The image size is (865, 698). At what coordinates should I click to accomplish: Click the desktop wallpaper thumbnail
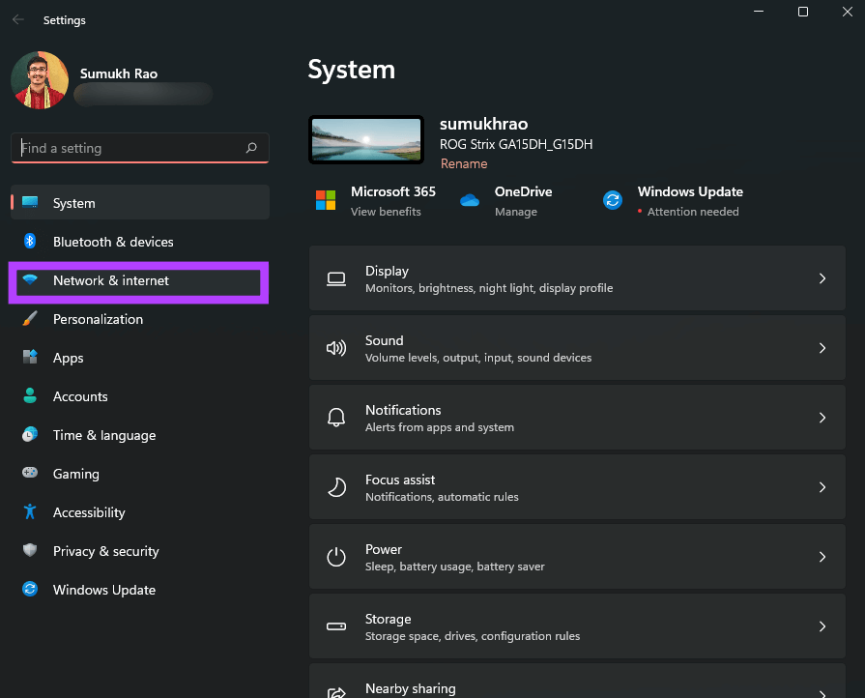coord(366,139)
